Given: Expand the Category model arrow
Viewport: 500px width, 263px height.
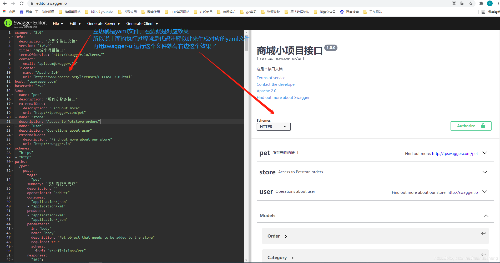Looking at the screenshot, I should (x=293, y=258).
